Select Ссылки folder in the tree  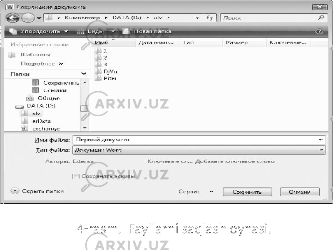(x=49, y=90)
